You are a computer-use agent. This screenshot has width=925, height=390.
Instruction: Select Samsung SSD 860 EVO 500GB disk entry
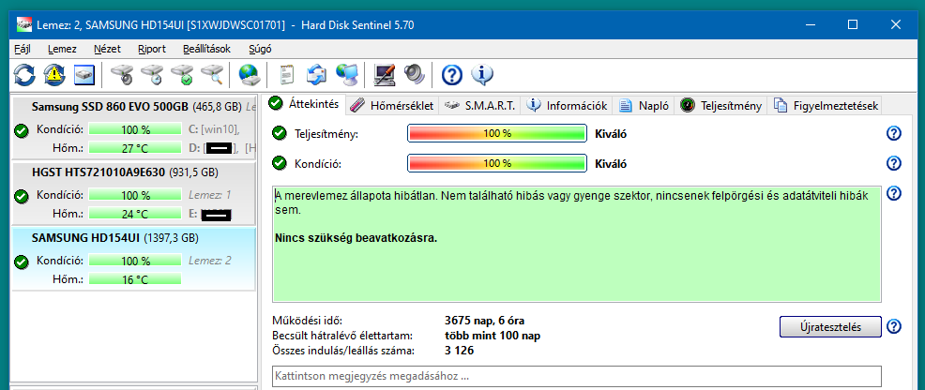pos(134,127)
